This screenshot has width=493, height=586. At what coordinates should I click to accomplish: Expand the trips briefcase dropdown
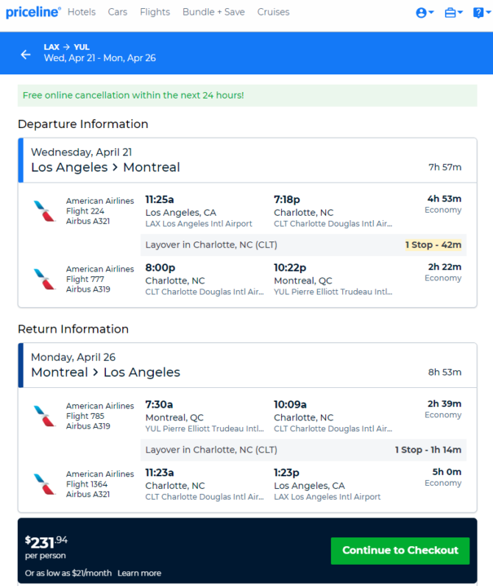point(453,13)
